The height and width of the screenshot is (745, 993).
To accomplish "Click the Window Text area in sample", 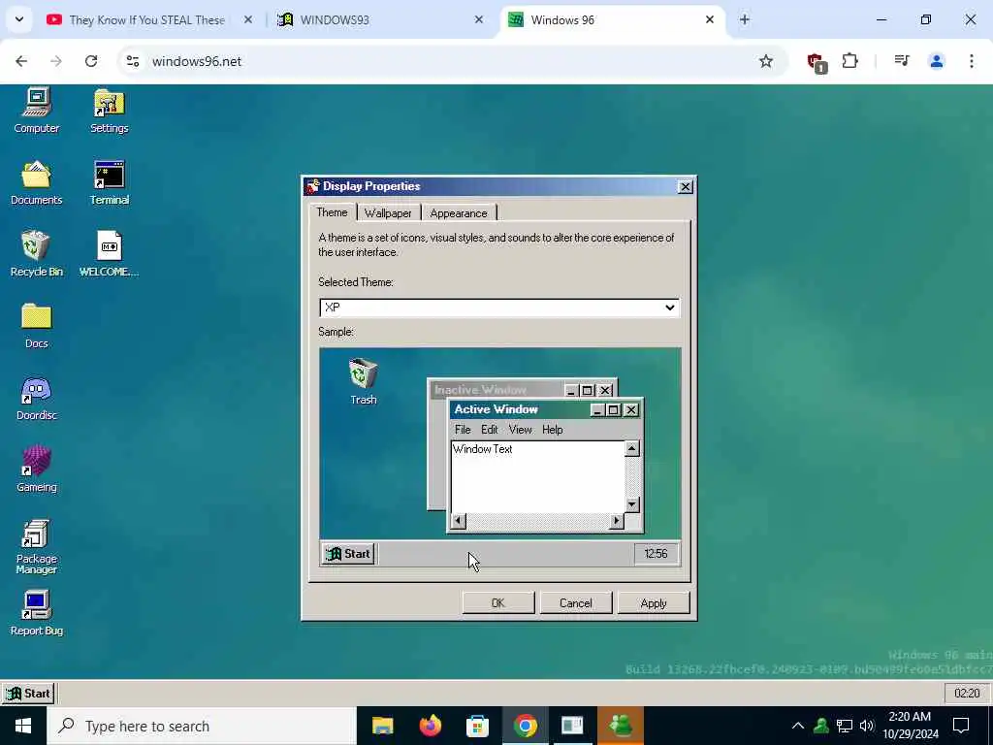I will coord(537,476).
